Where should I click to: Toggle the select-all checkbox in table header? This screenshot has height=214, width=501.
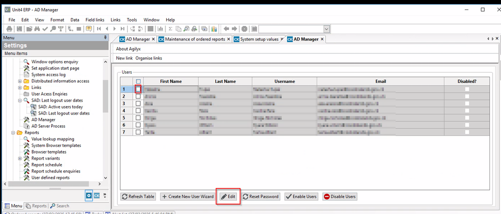pos(138,81)
